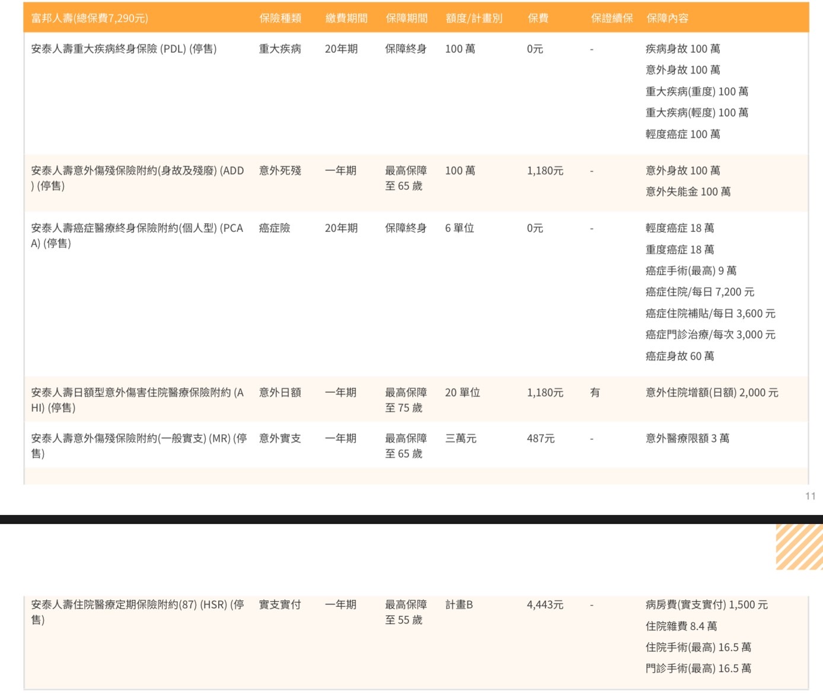Screen dimensions: 823x700
Task: Select 安泰人壽意外傷殘保險附約(身故及殘廢) (ADD) policy name
Action: pyautogui.click(x=138, y=178)
